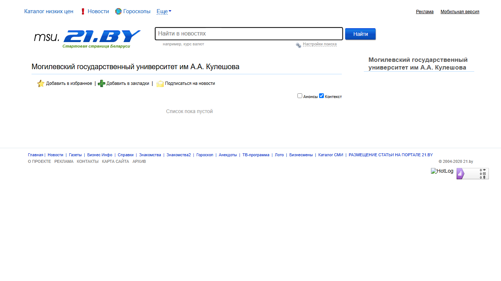Image resolution: width=501 pixels, height=281 pixels.
Task: Open the Газеты footer link
Action: tap(75, 155)
